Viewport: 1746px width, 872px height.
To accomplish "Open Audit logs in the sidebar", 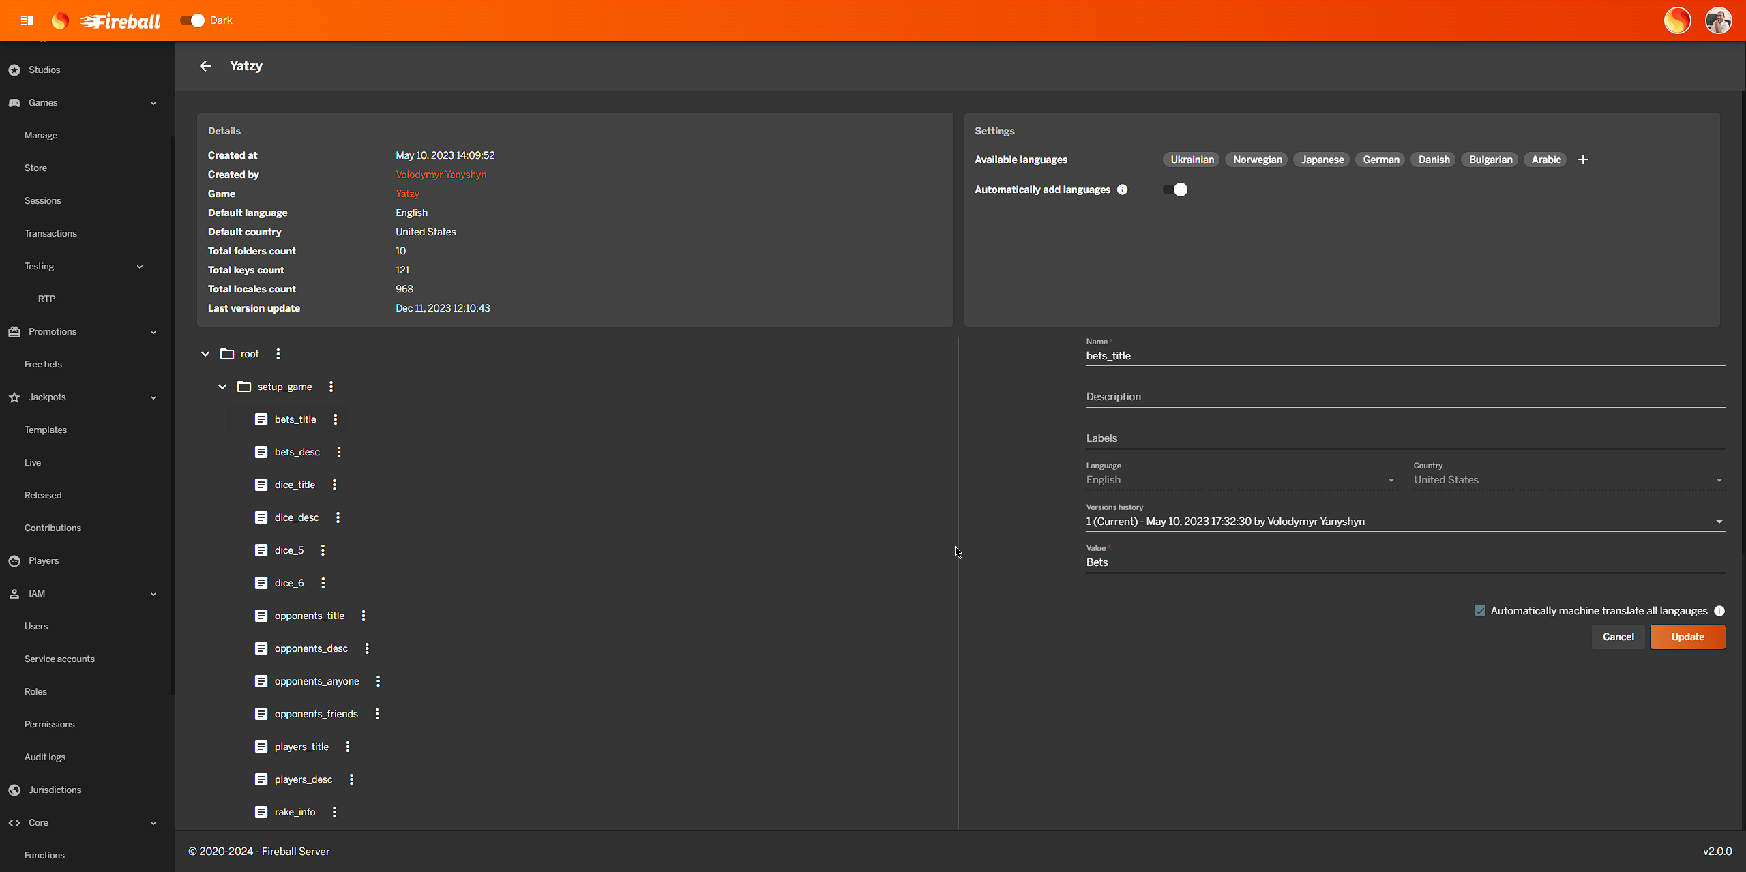I will (x=45, y=757).
